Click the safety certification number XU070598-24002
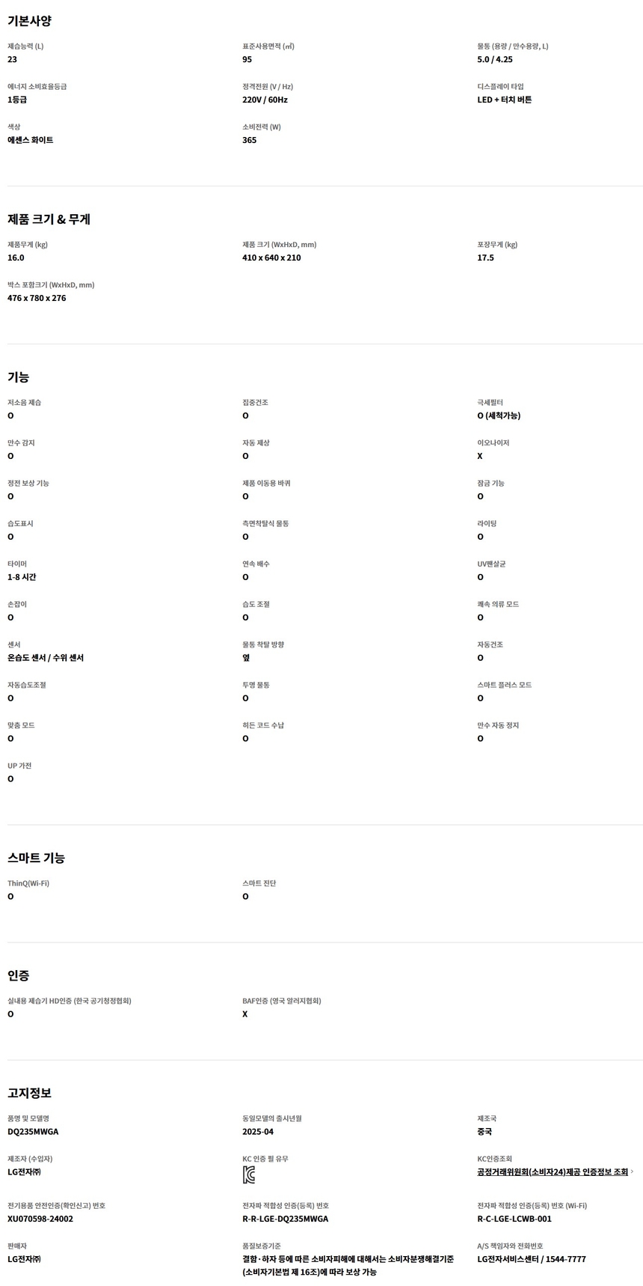 pos(40,1219)
